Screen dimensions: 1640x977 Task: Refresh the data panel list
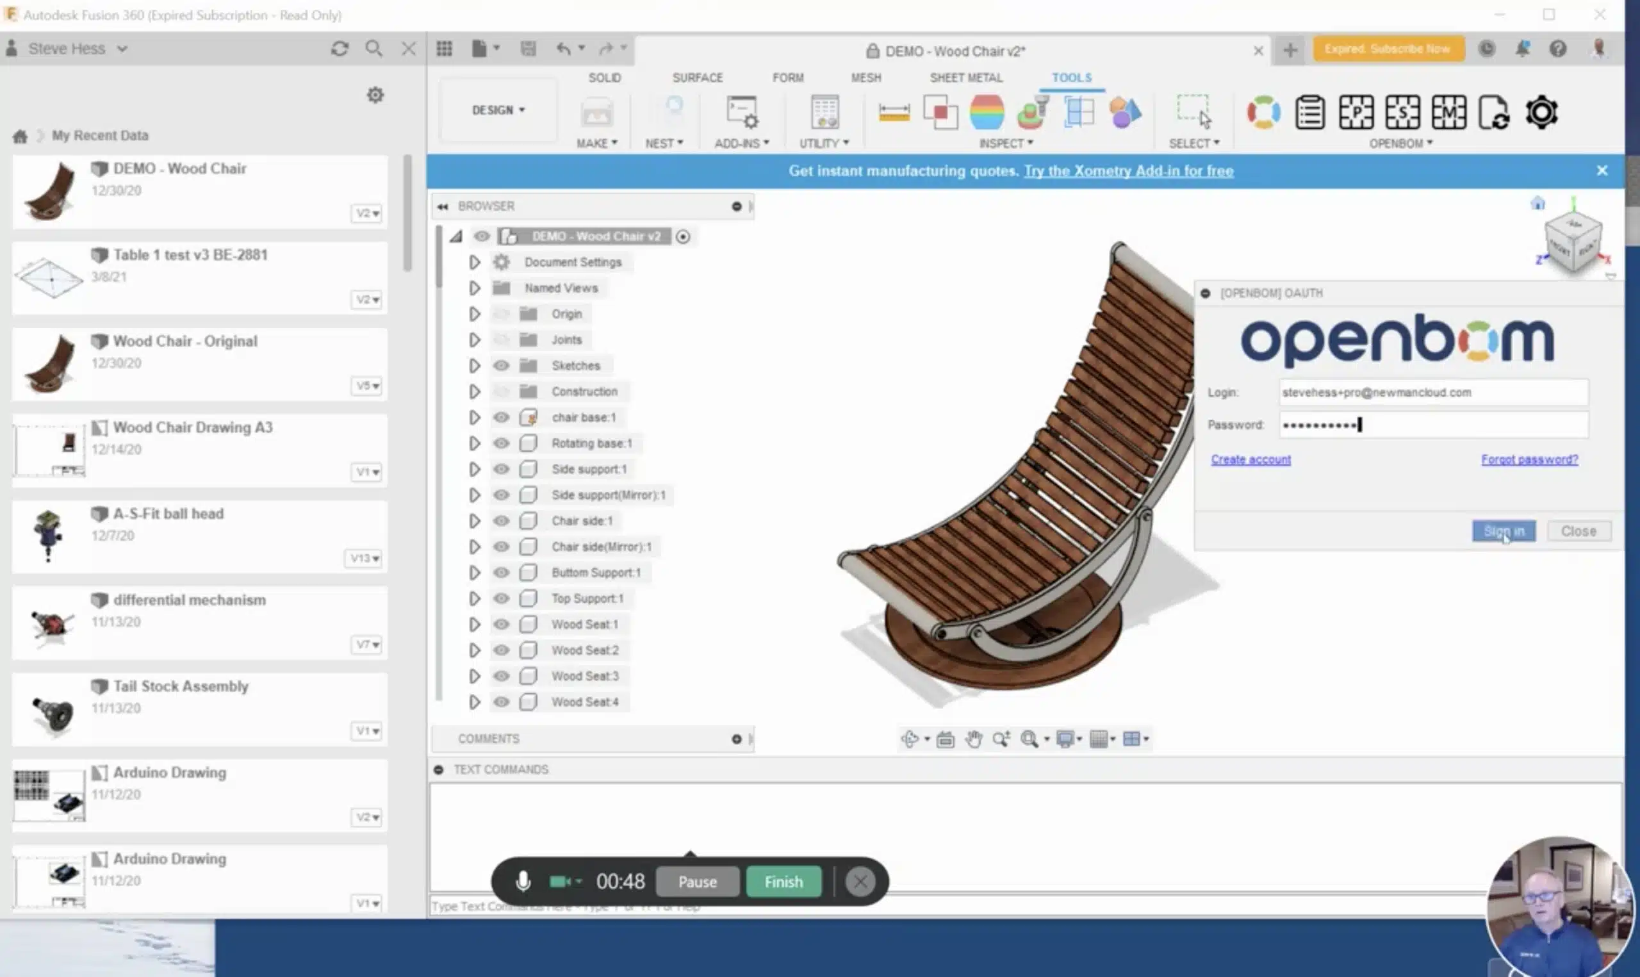tap(340, 49)
